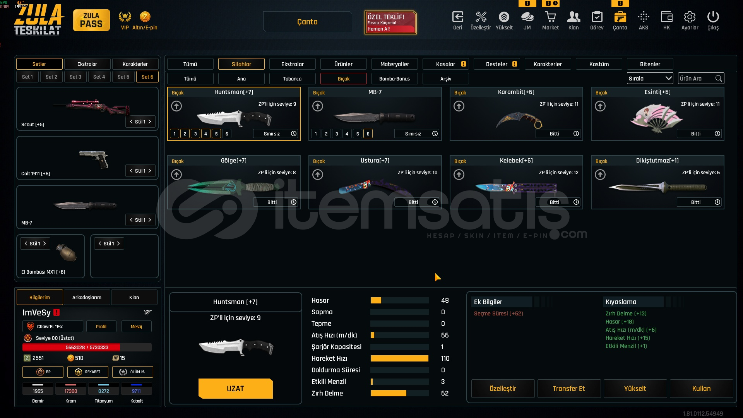Open the Sırala sort dropdown
This screenshot has width=743, height=418.
650,79
